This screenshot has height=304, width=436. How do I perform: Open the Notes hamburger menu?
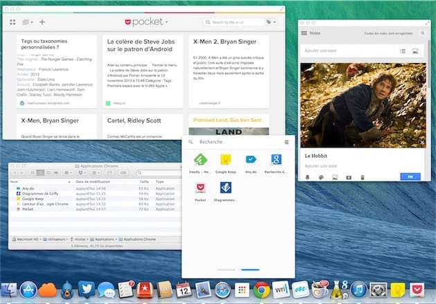(305, 33)
